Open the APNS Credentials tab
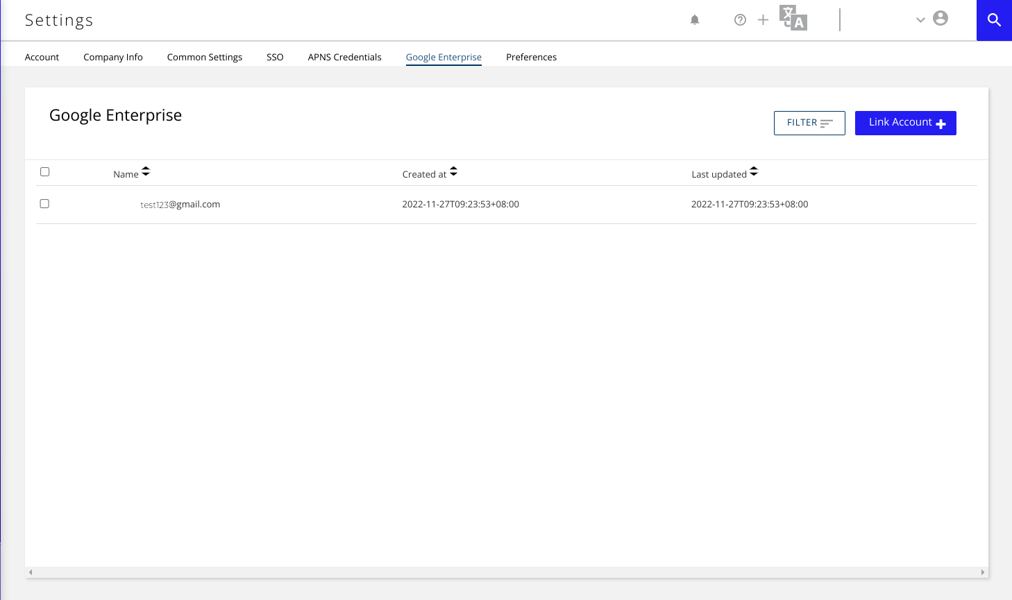Viewport: 1012px width, 600px height. 345,57
